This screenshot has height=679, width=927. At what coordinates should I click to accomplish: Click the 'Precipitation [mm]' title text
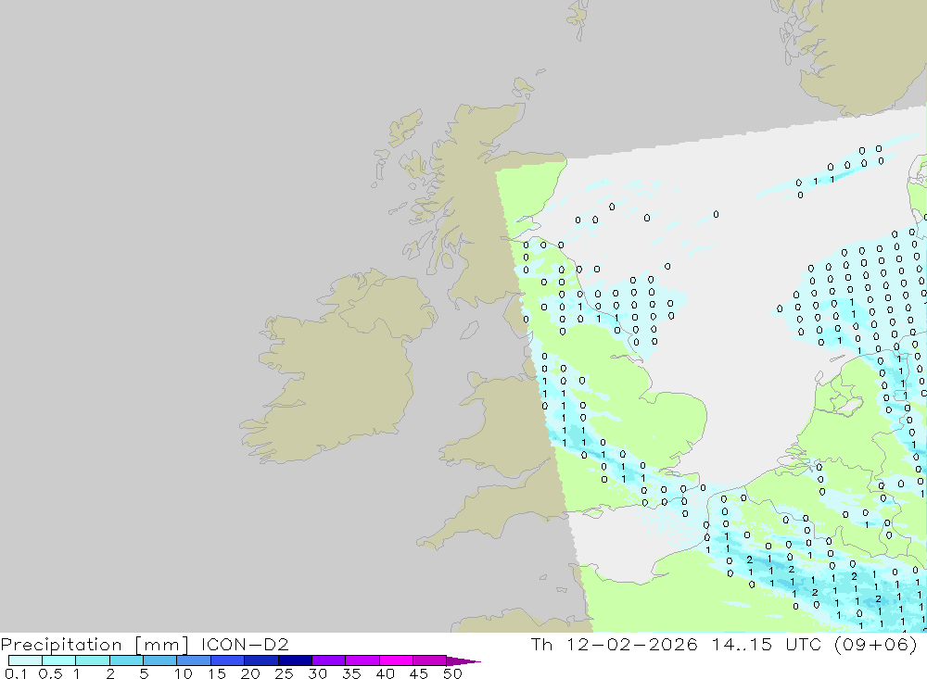[x=95, y=645]
